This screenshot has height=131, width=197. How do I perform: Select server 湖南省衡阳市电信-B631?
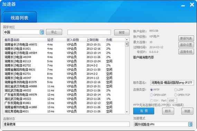[64, 70]
